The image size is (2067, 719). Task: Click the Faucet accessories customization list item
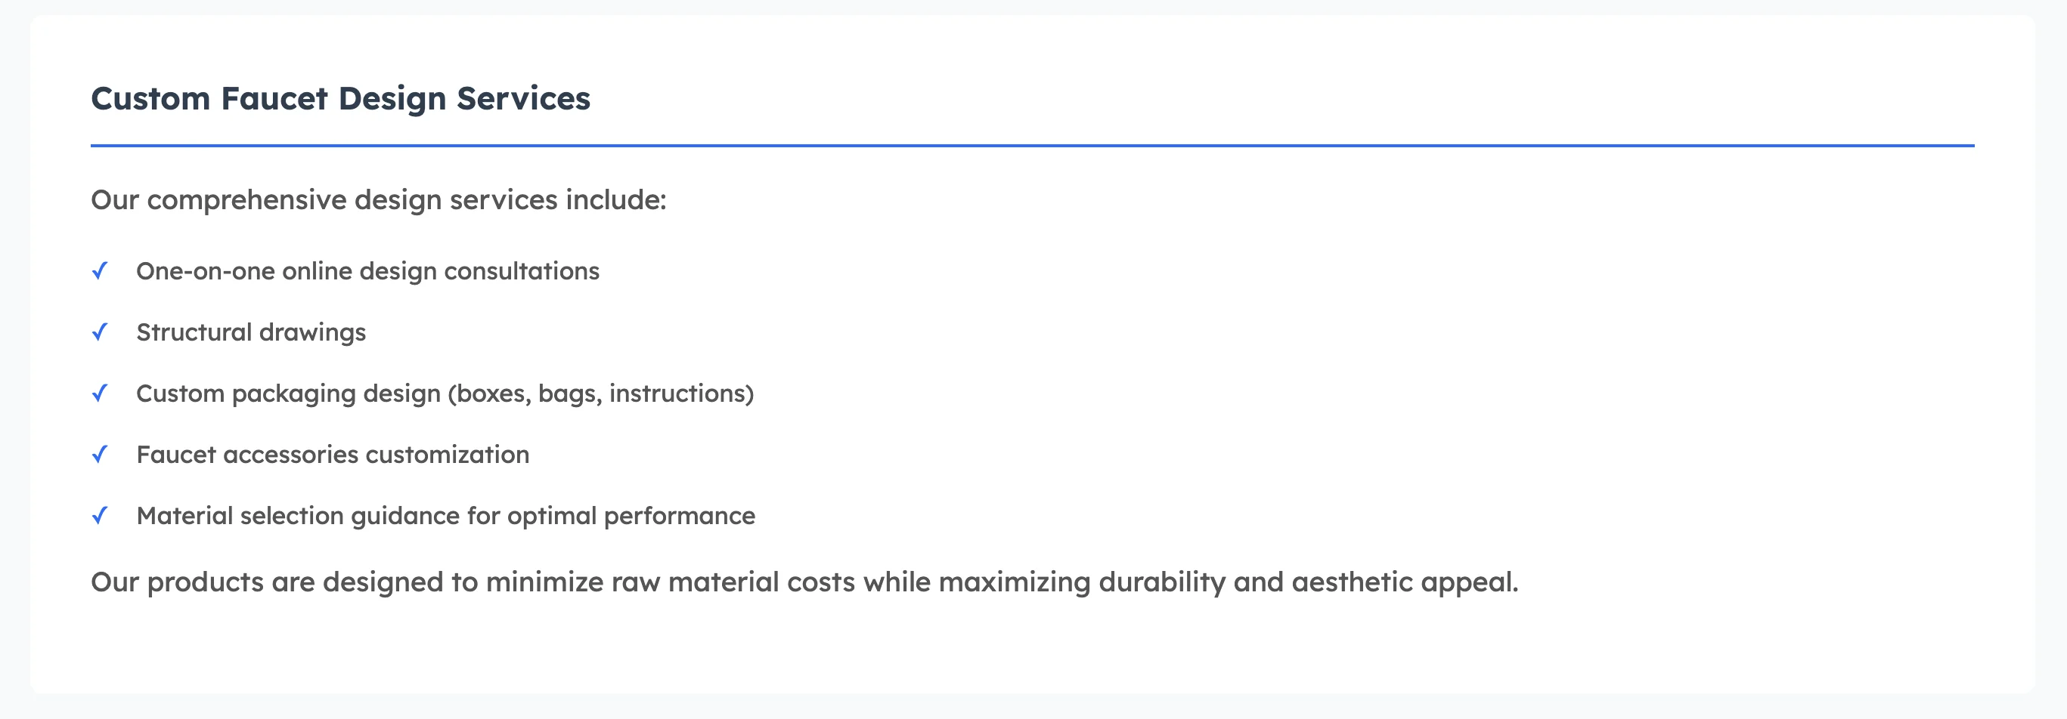(x=332, y=455)
